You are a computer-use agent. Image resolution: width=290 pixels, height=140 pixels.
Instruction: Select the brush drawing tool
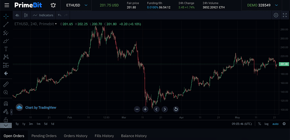6,41
